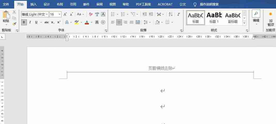Switch to the 审阅 tab
The width and height of the screenshot is (276, 124).
coord(99,4)
